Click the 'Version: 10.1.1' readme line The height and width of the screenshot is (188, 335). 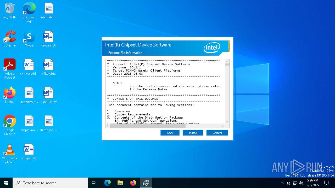(x=126, y=67)
